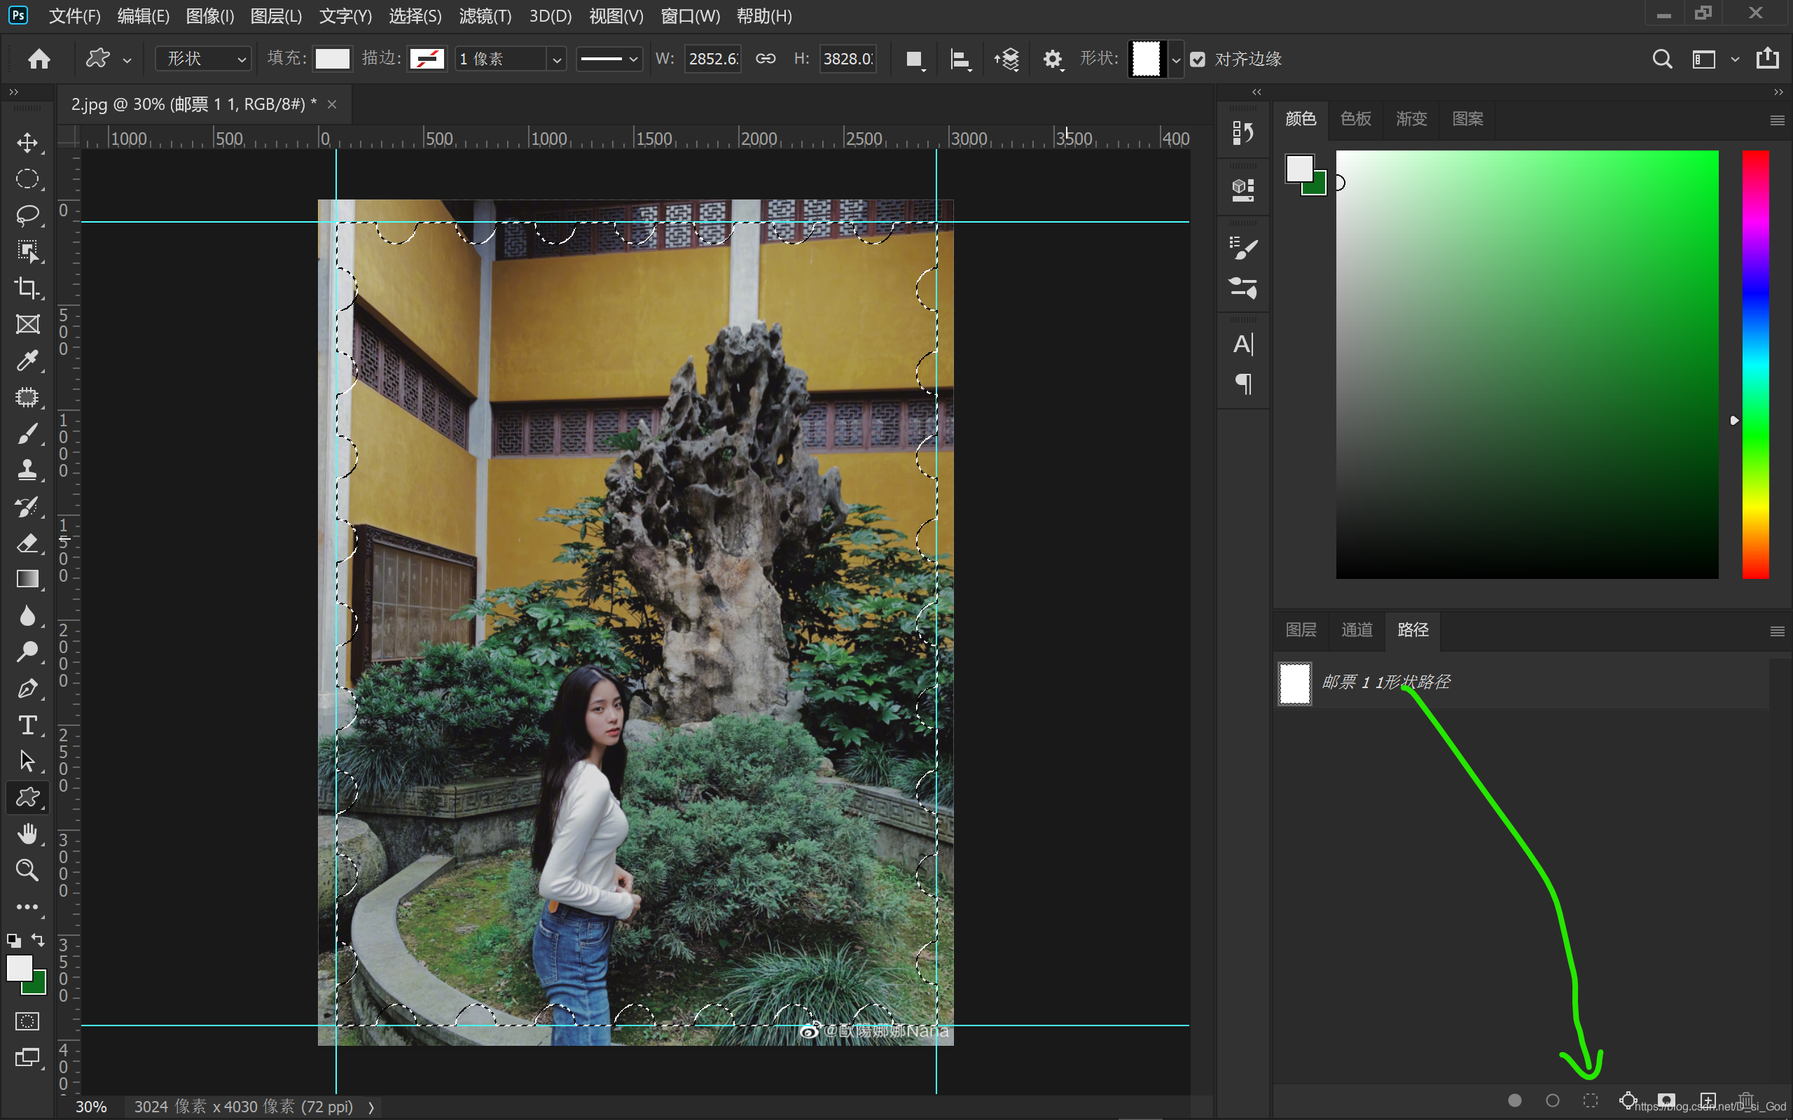
Task: Open the 滤镜(T) menu
Action: click(x=485, y=15)
